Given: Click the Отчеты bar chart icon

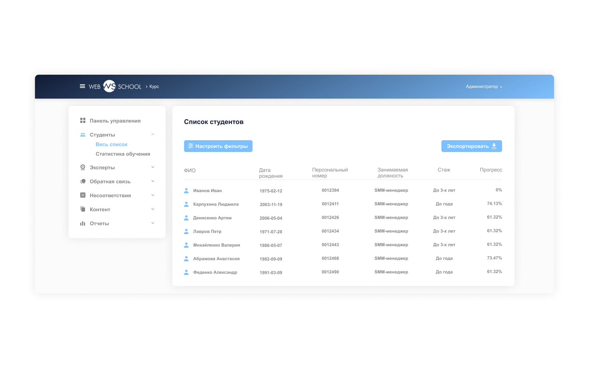Looking at the screenshot, I should (x=83, y=223).
